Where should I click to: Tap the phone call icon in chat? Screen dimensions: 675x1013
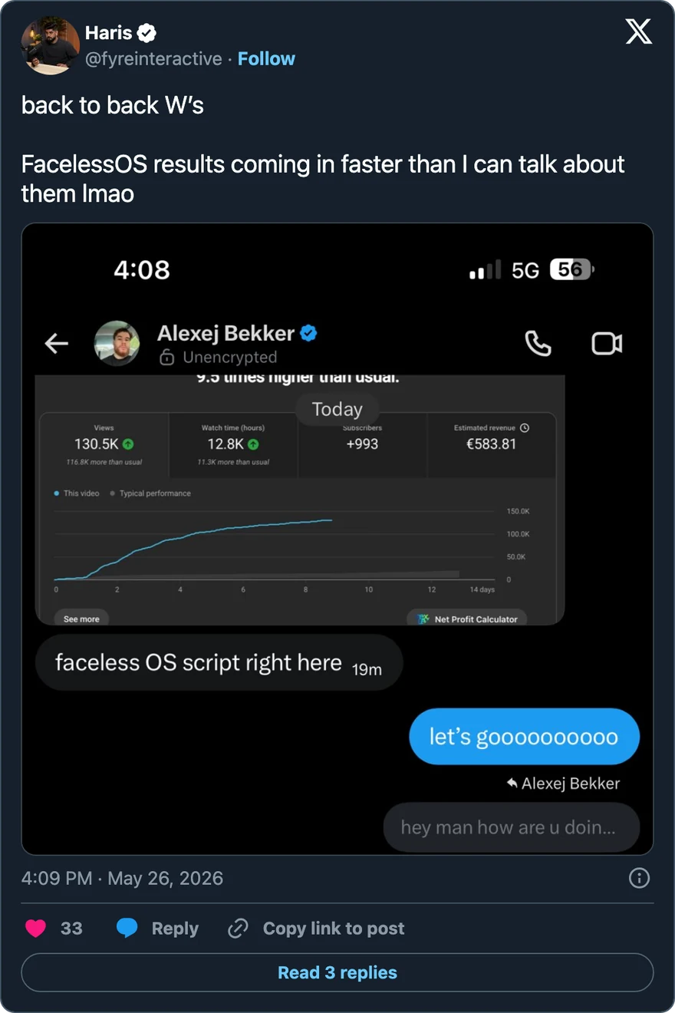coord(538,344)
